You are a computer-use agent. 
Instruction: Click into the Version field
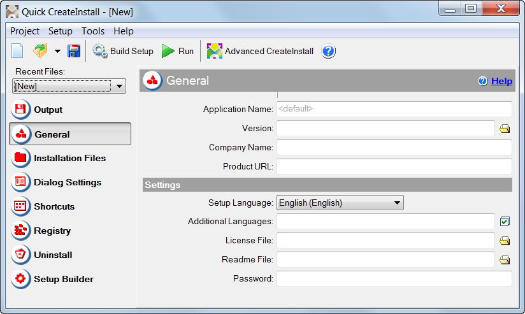coord(385,128)
